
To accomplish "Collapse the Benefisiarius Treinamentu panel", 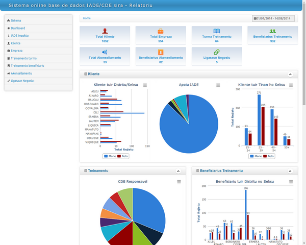I will [x=290, y=171].
